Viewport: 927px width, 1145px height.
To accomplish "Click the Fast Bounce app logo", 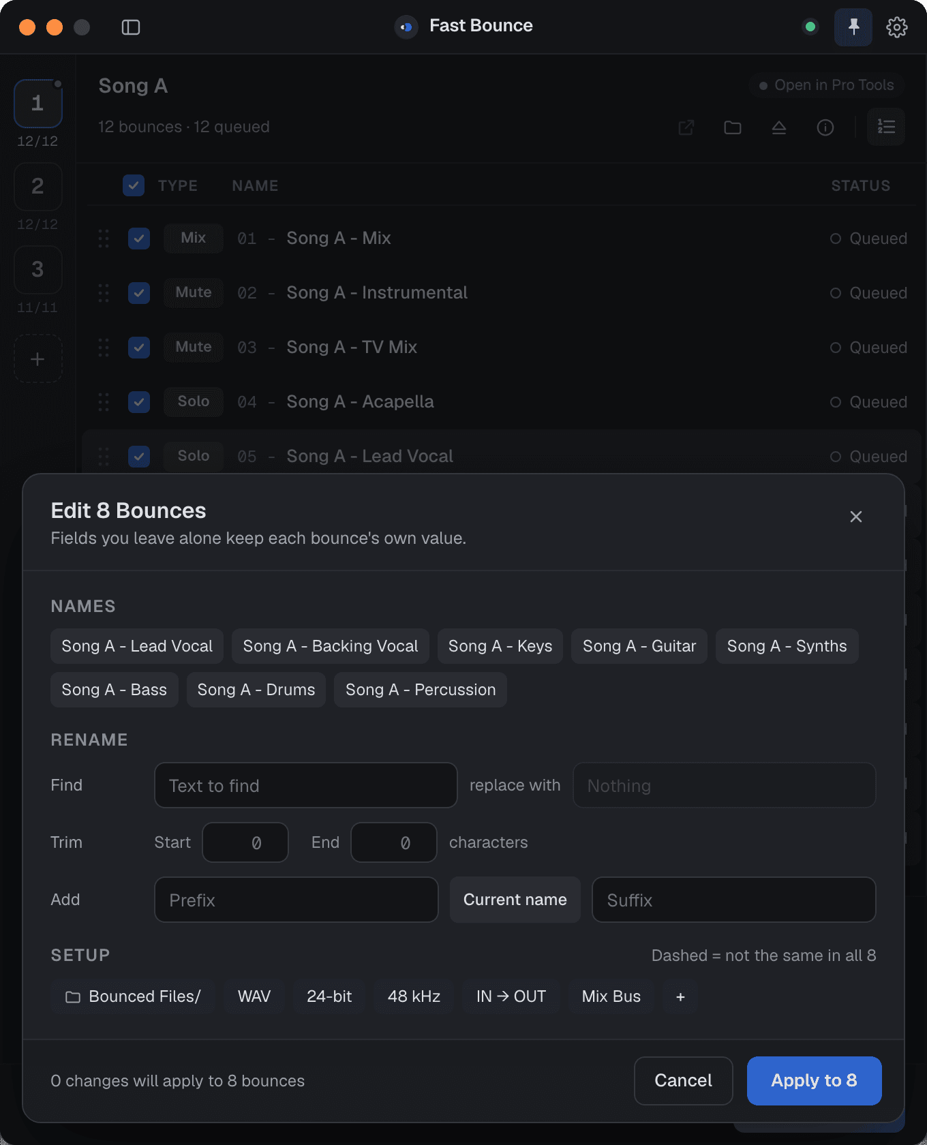I will coord(406,27).
